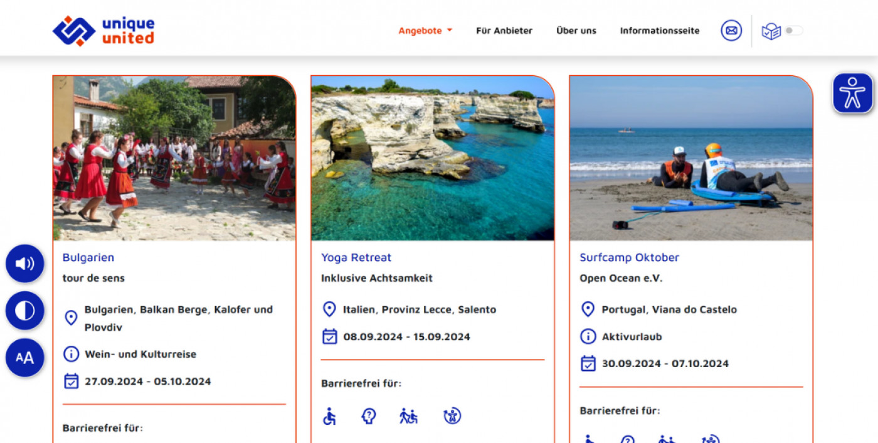Open the Informationsseite nav link
Viewport: 878px width, 443px height.
(x=660, y=31)
